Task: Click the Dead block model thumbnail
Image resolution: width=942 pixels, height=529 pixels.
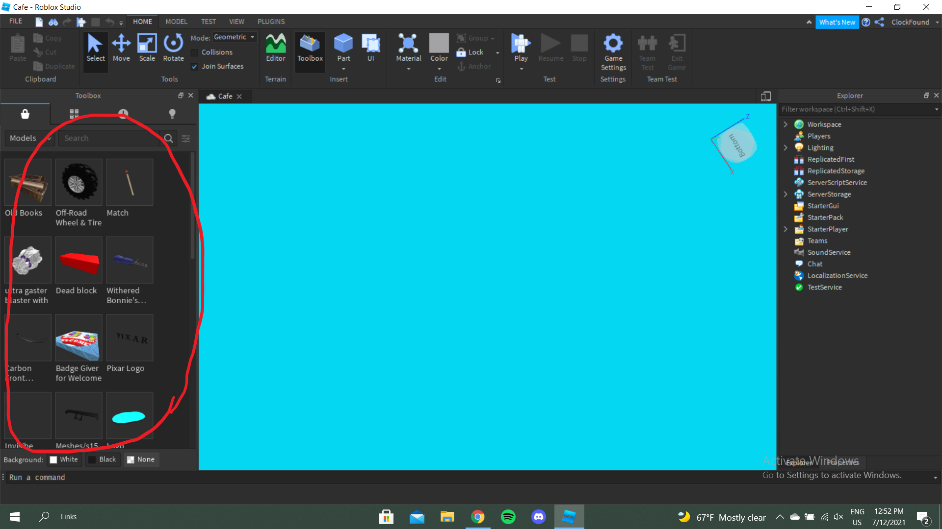Action: point(78,260)
